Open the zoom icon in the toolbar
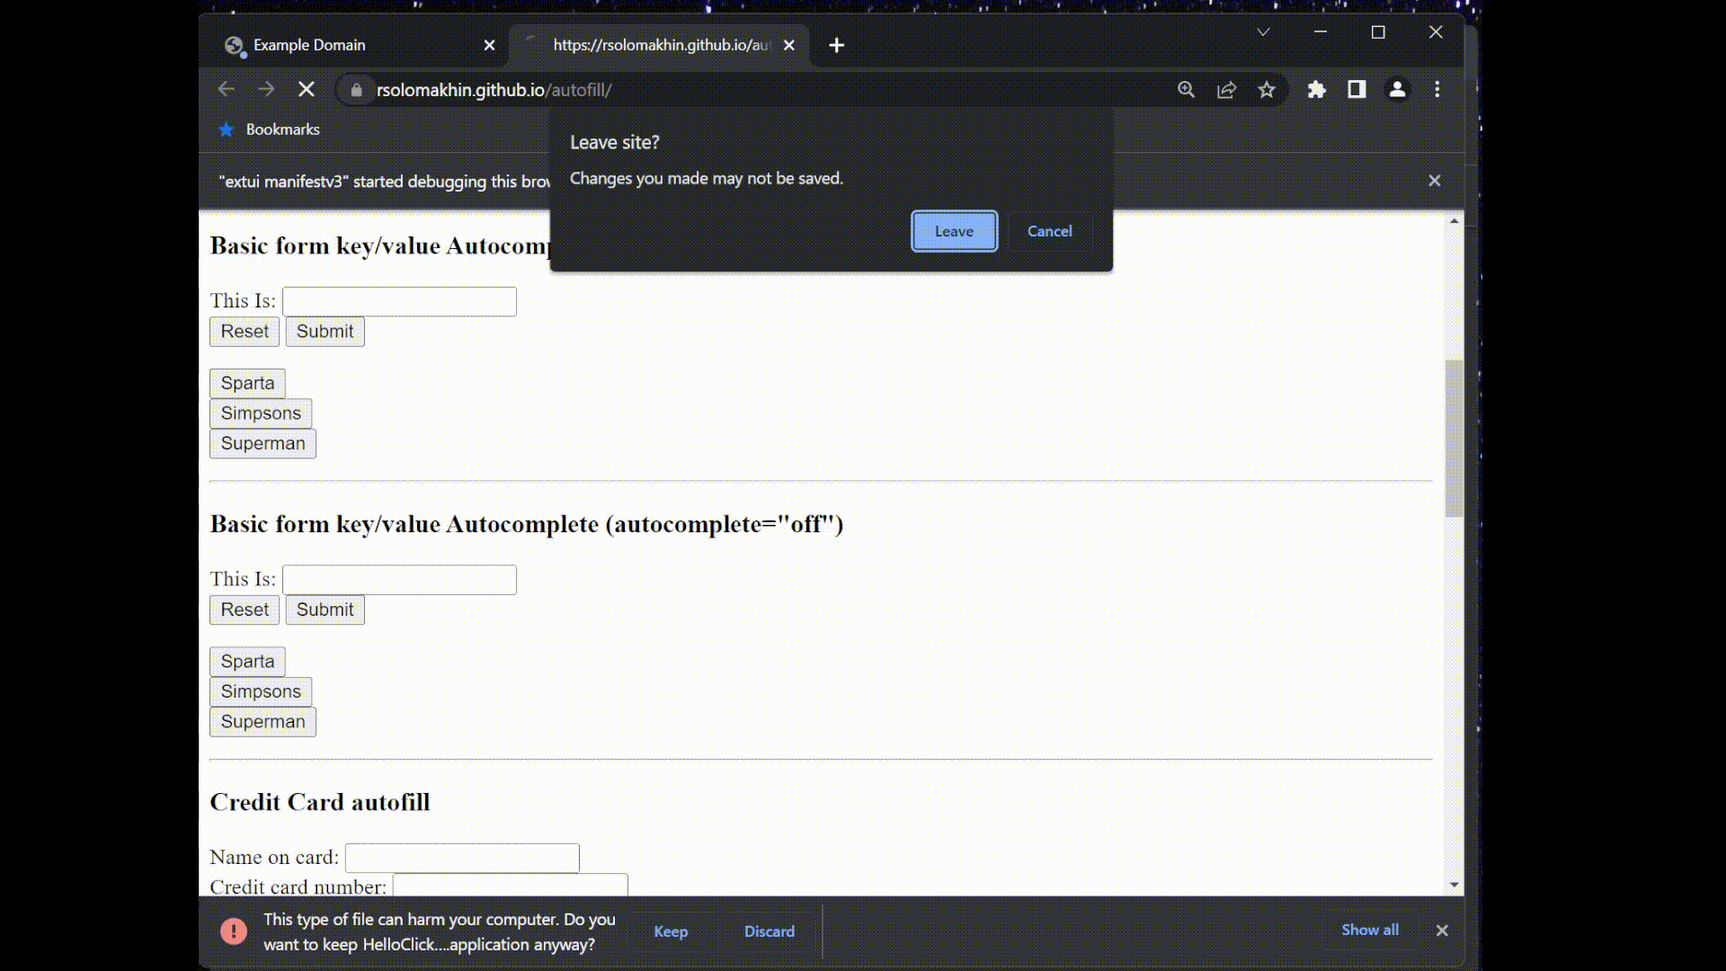Screen dimensions: 1726x971 (x=1186, y=90)
